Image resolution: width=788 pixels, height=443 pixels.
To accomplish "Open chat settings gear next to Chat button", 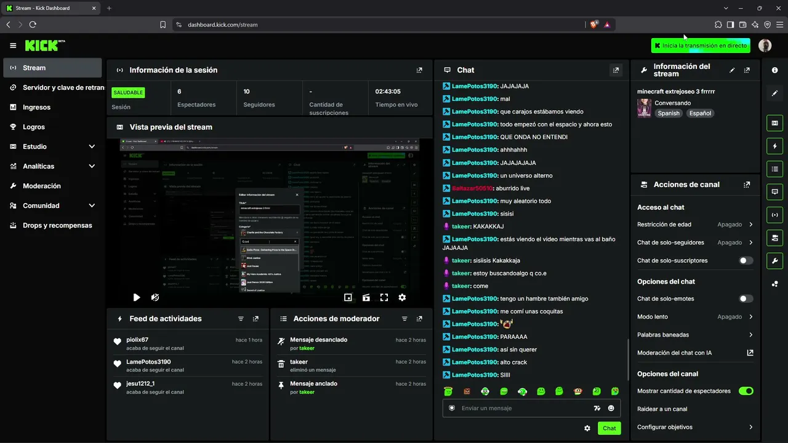I will click(x=587, y=428).
